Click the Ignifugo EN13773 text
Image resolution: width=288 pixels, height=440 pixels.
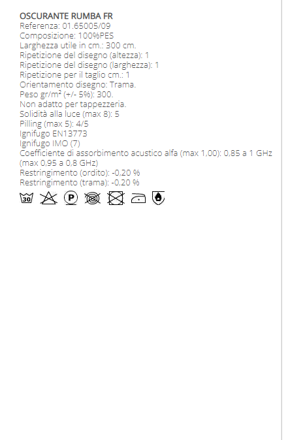click(x=54, y=134)
